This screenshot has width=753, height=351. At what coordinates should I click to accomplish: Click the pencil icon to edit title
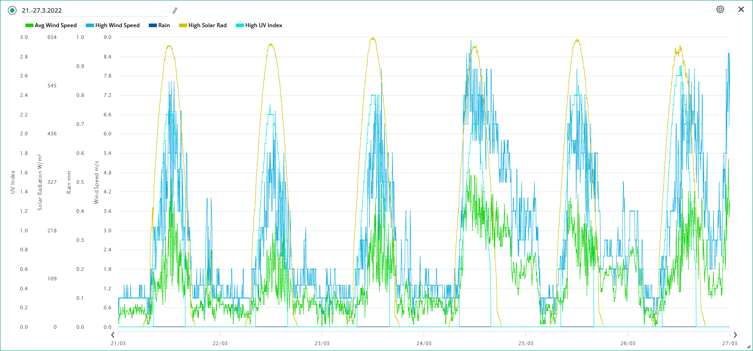(175, 10)
